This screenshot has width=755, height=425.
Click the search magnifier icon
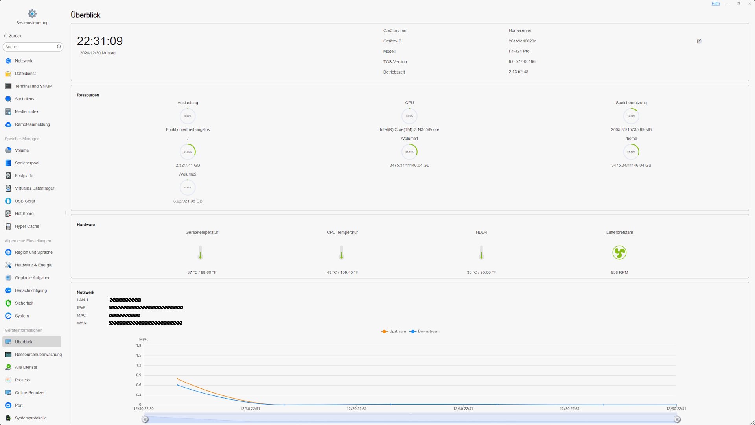pyautogui.click(x=59, y=47)
